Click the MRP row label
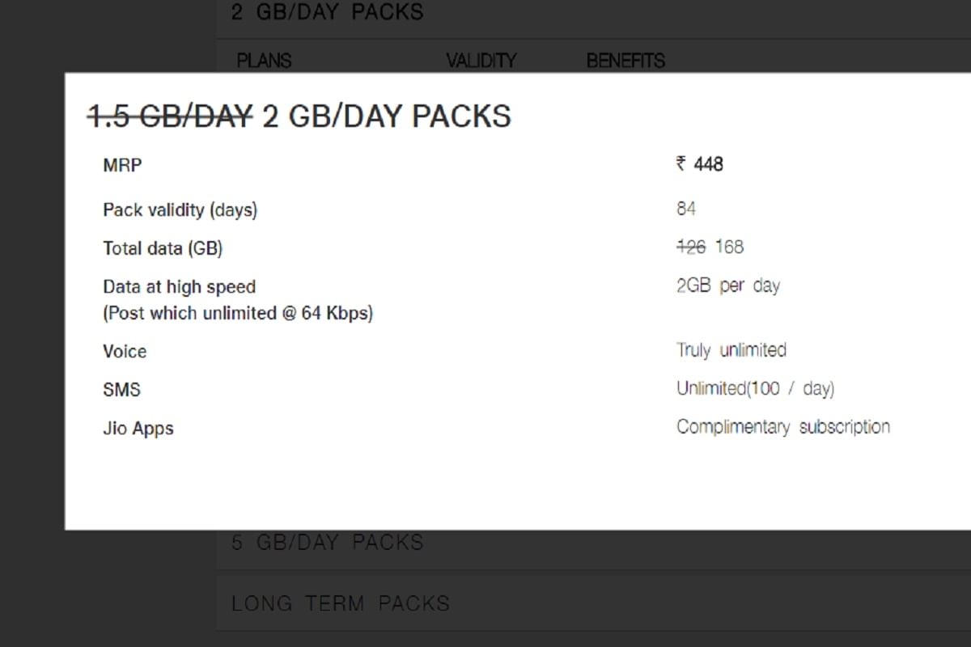 click(121, 165)
